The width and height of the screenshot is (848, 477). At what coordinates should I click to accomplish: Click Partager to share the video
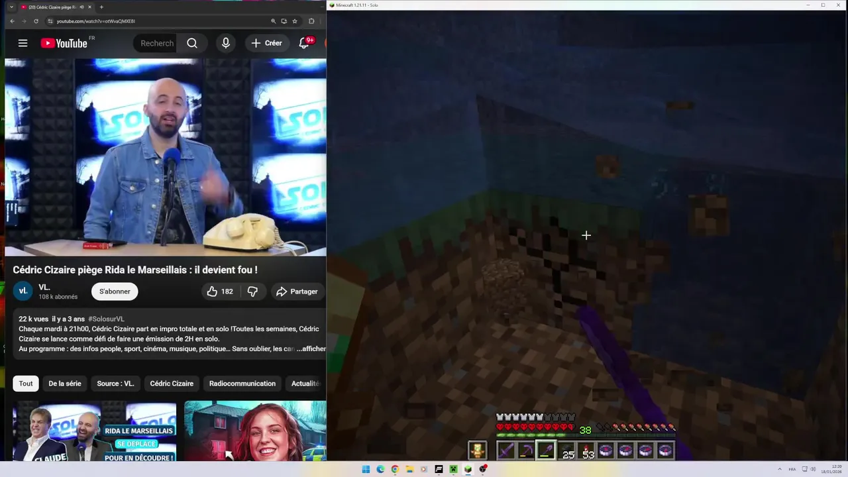[297, 291]
